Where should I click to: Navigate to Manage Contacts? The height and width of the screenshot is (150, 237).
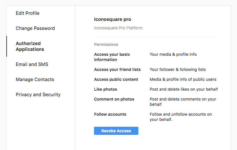click(x=35, y=79)
